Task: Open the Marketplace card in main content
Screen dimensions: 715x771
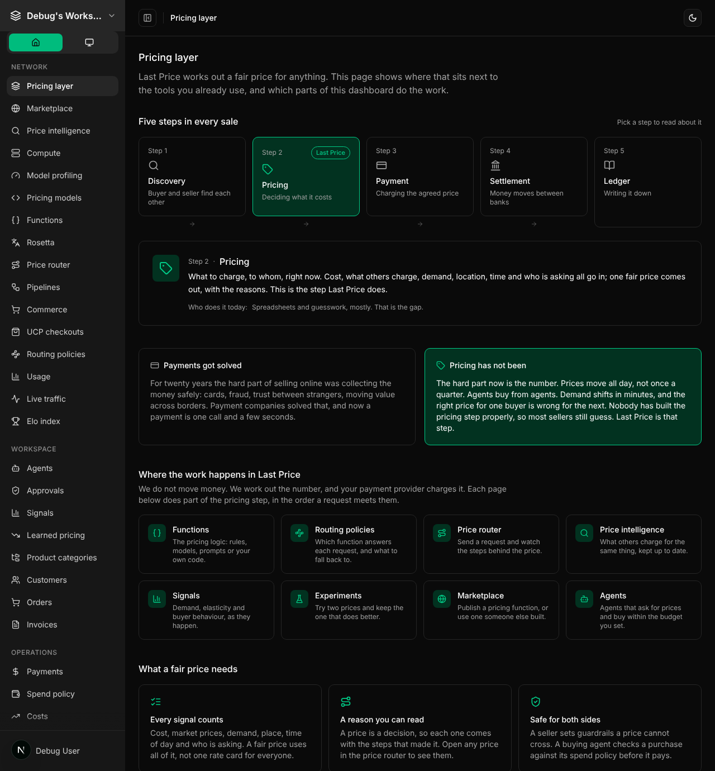Action: (x=491, y=610)
